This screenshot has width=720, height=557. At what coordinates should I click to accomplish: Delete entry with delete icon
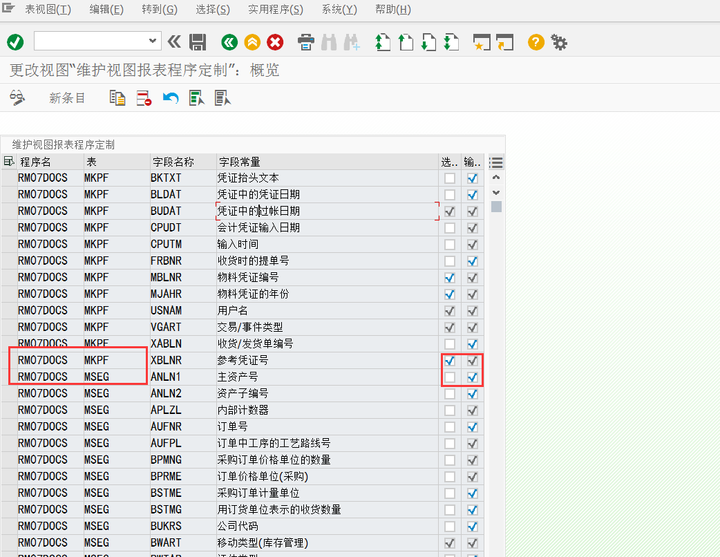[x=143, y=97]
